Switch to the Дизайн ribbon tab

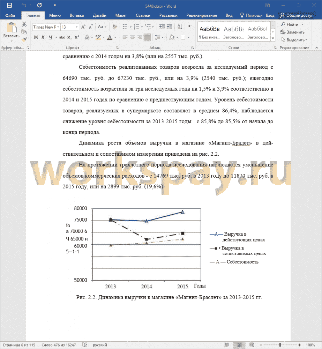(x=99, y=15)
